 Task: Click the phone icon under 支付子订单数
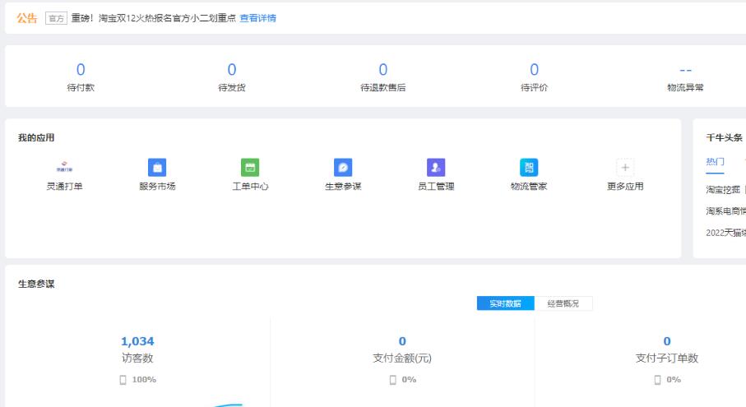coord(657,379)
